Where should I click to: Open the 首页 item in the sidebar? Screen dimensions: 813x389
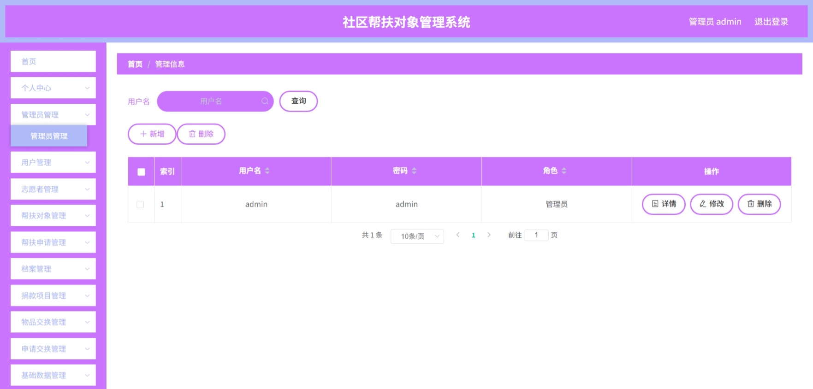(53, 61)
